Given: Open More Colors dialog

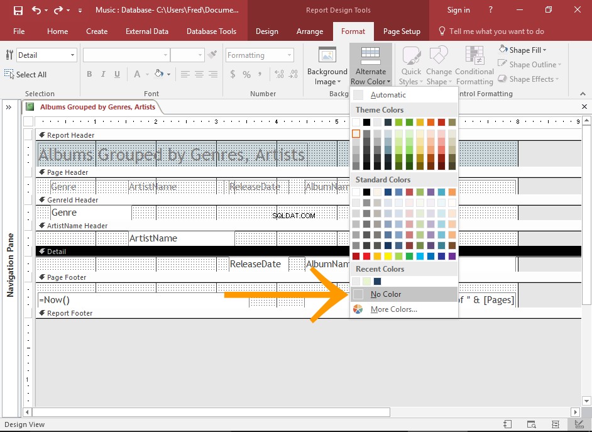Looking at the screenshot, I should click(x=403, y=309).
